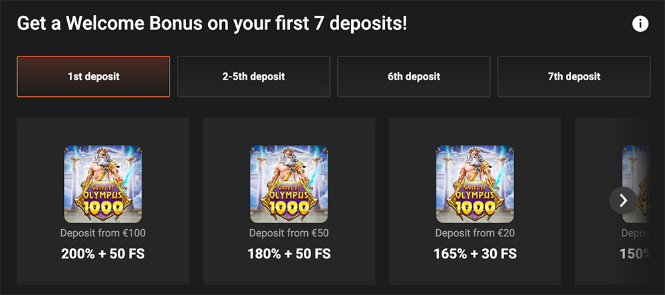Viewport: 665px width, 295px height.
Task: Pick the 165% + 30 FS bonus
Action: [x=475, y=253]
